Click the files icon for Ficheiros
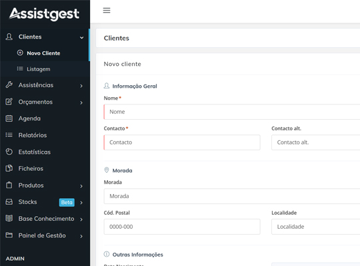 click(x=9, y=168)
